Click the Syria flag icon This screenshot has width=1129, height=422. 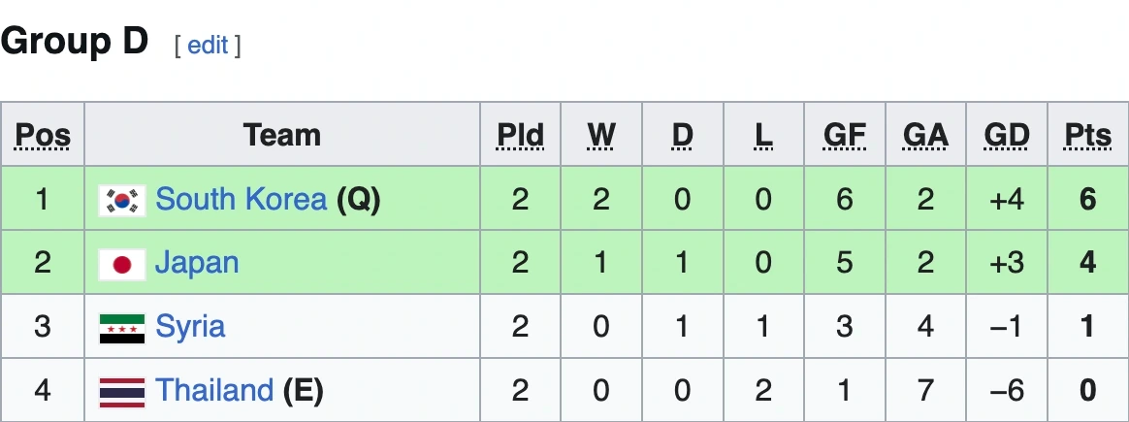122,328
